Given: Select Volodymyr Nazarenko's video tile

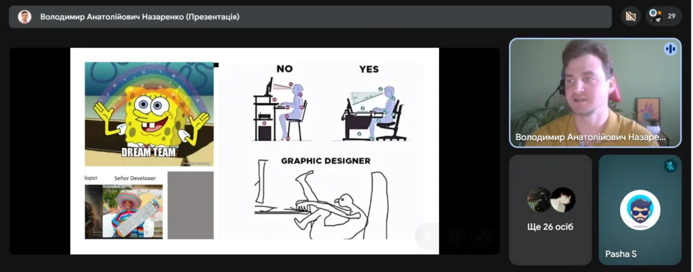Looking at the screenshot, I should coord(594,91).
